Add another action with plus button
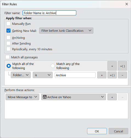 [112, 97]
